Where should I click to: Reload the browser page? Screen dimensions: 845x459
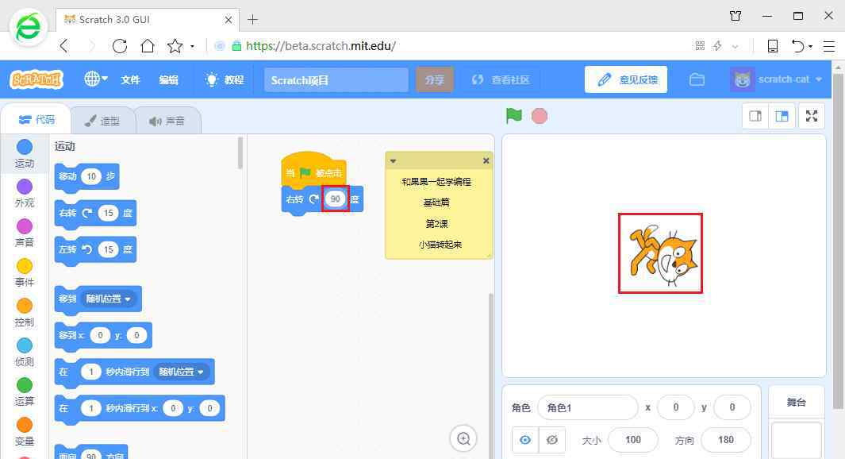(x=120, y=46)
